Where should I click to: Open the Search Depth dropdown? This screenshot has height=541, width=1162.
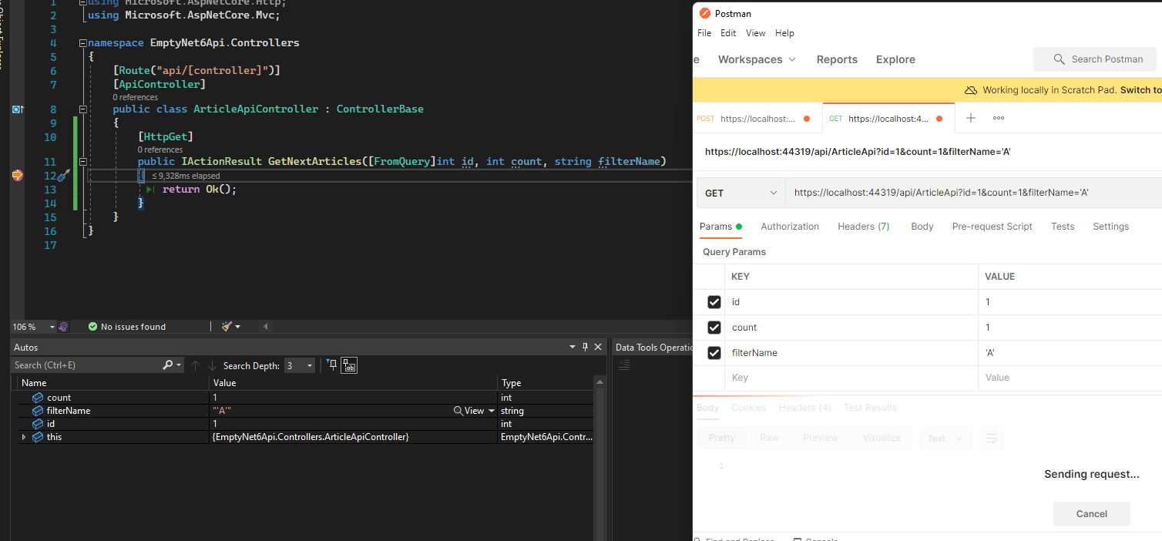tap(300, 366)
